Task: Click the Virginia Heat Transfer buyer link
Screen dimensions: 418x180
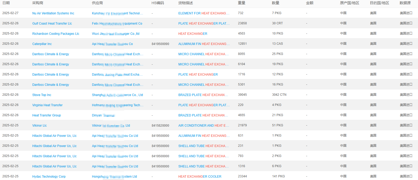Action: 47,105
